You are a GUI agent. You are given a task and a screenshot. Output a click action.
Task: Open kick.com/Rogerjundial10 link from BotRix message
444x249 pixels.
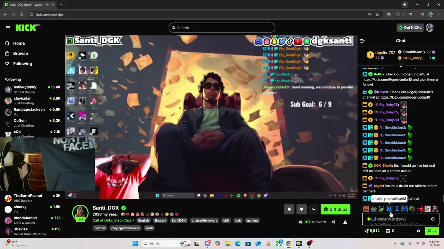coord(387,80)
